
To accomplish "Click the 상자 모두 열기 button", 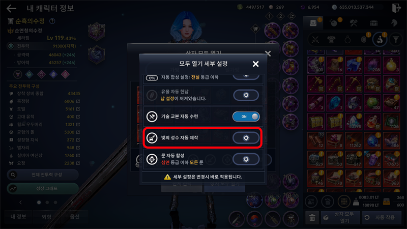I will (340, 218).
